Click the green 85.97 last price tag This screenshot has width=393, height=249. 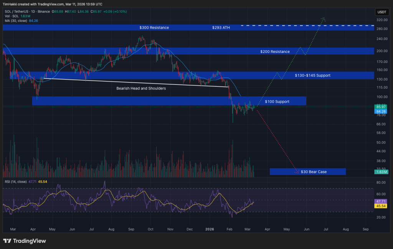(x=380, y=107)
